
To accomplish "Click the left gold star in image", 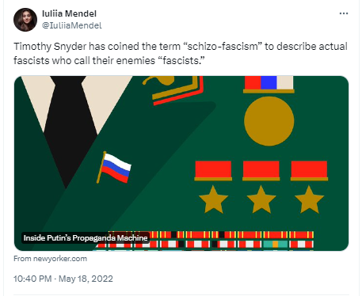I will pyautogui.click(x=213, y=199).
